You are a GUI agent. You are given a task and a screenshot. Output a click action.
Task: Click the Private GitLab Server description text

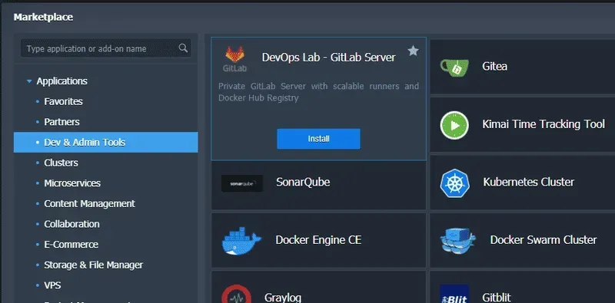pyautogui.click(x=318, y=91)
